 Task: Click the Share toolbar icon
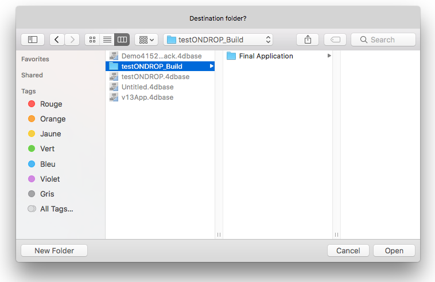(x=308, y=40)
